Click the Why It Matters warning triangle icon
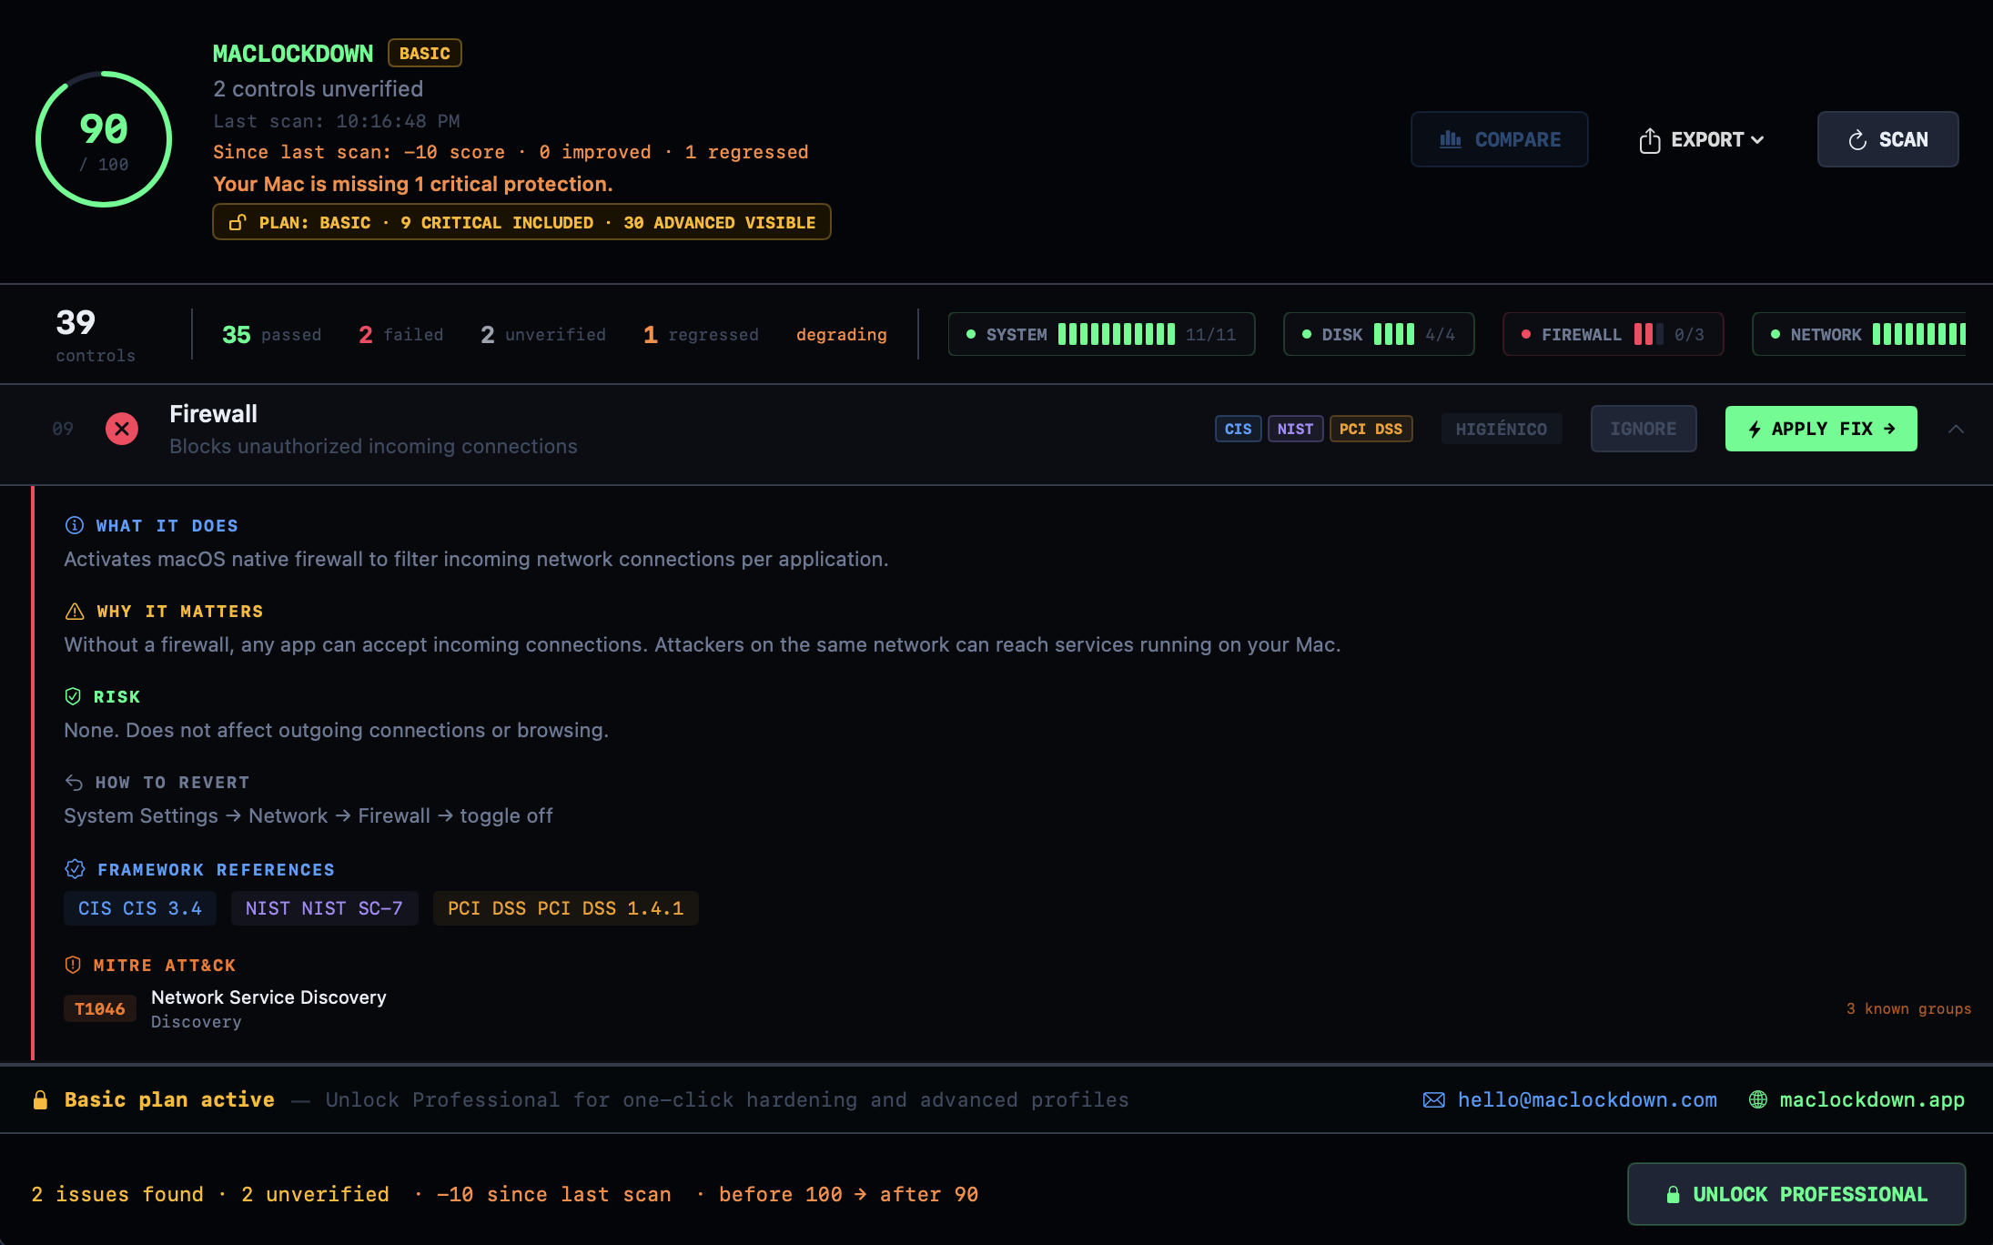This screenshot has height=1245, width=1993. tap(75, 612)
